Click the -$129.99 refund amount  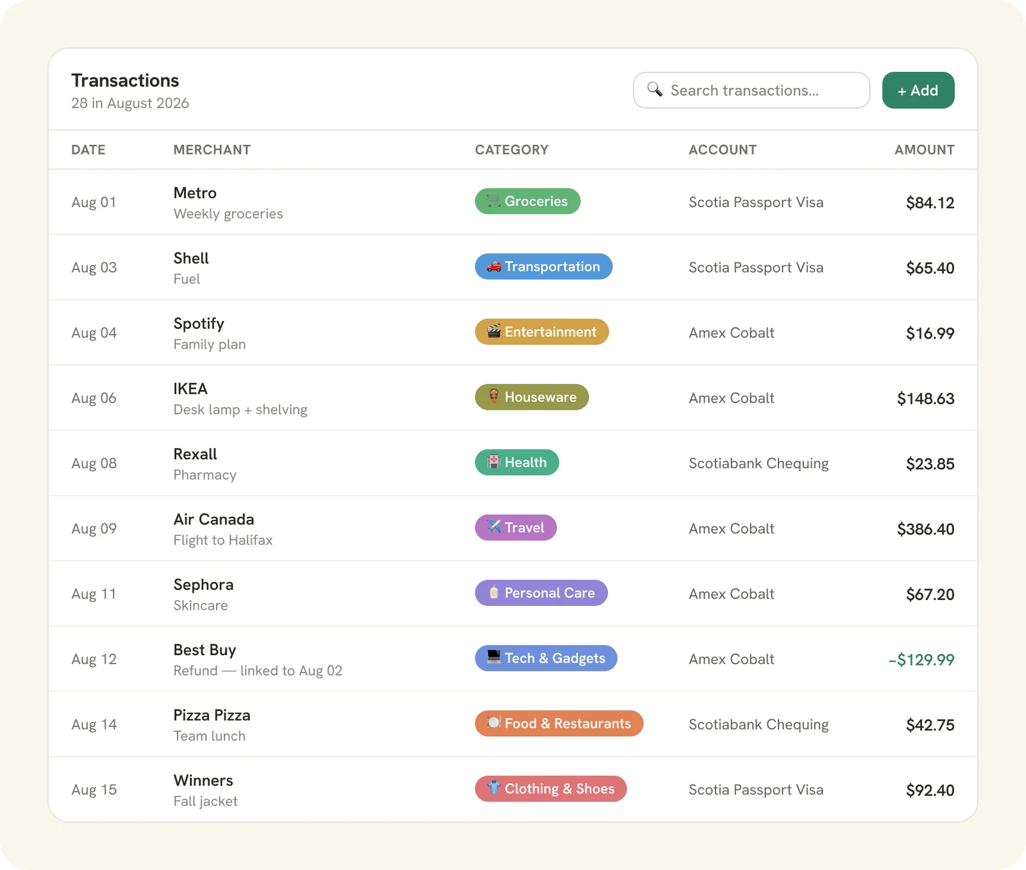[921, 660]
